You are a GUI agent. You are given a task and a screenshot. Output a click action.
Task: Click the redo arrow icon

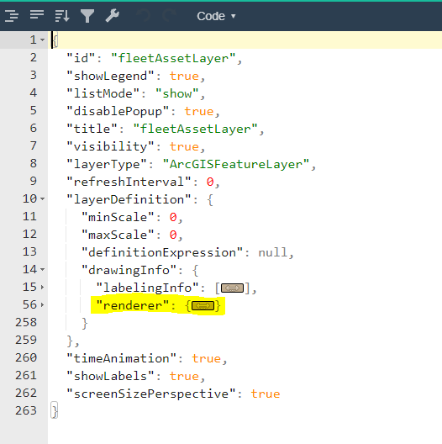(x=169, y=16)
